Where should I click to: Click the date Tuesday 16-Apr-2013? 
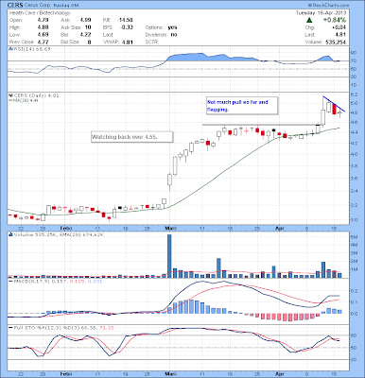(321, 13)
